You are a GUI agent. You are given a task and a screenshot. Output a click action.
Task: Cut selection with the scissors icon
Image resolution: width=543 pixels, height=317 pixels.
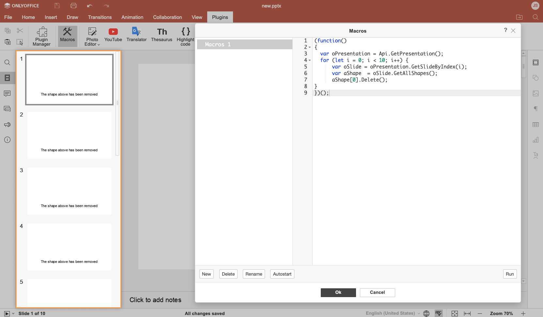pos(20,31)
